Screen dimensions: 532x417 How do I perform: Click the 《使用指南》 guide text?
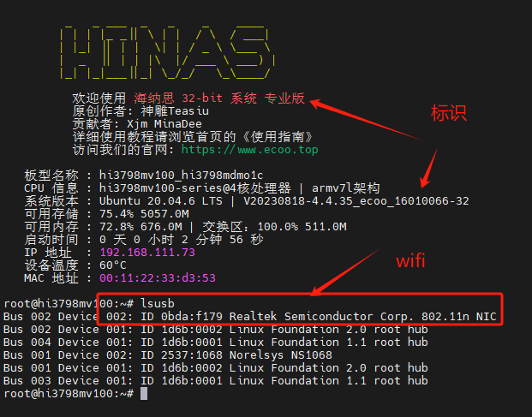(x=272, y=137)
